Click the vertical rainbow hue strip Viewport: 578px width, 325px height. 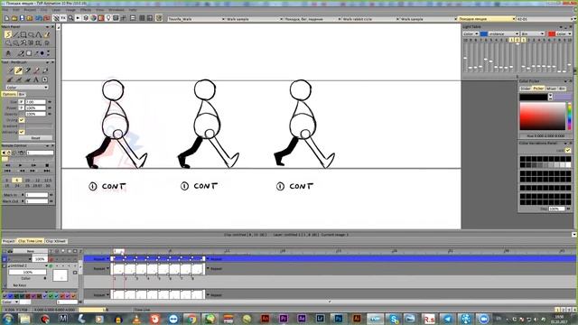pyautogui.click(x=570, y=116)
